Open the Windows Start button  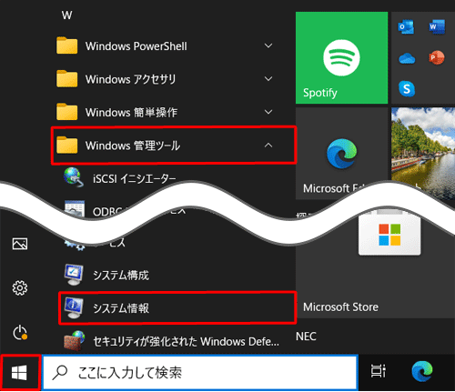click(20, 372)
